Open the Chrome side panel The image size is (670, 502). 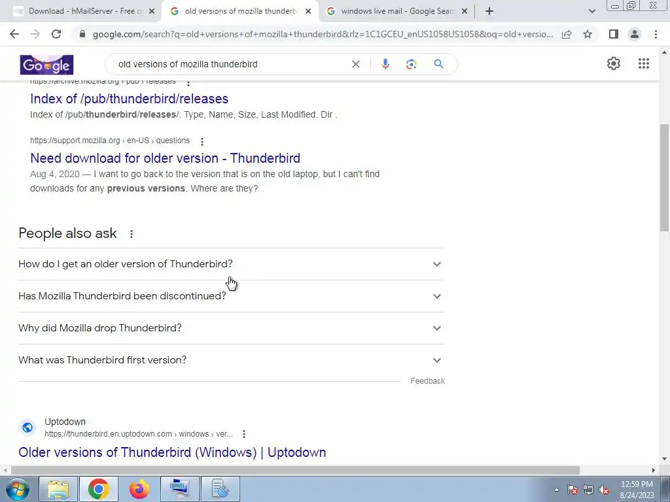pos(614,34)
